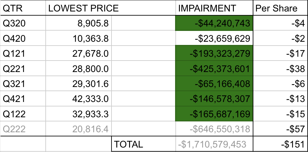Select green cell showing -$44,240,743
The image size is (308, 152).
coord(214,24)
